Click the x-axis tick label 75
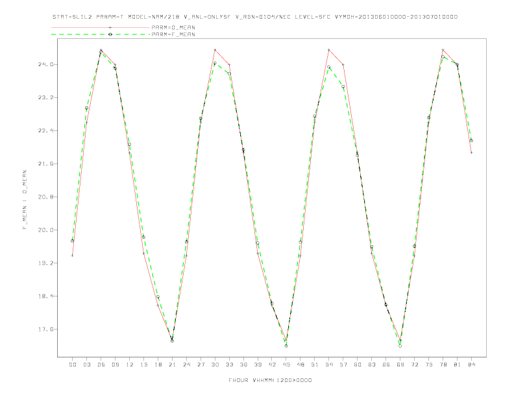Screen dimensions: 514x397 [x=429, y=365]
